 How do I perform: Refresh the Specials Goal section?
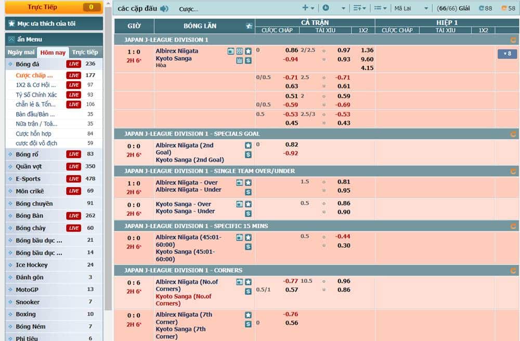point(513,134)
